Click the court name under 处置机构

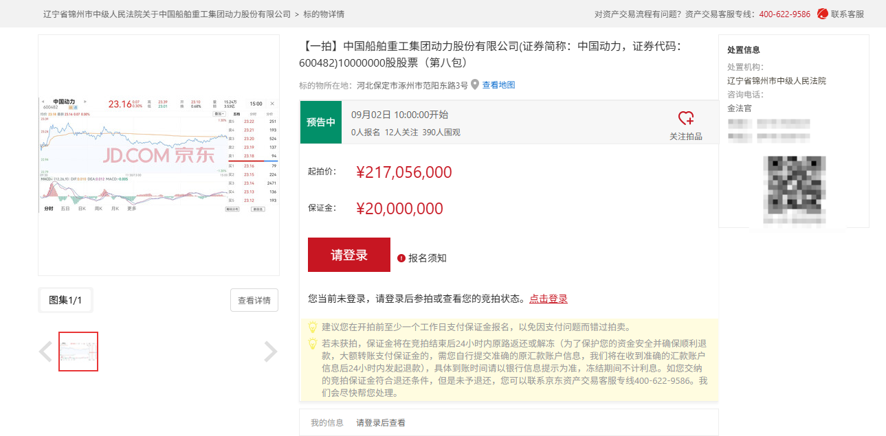(x=777, y=80)
